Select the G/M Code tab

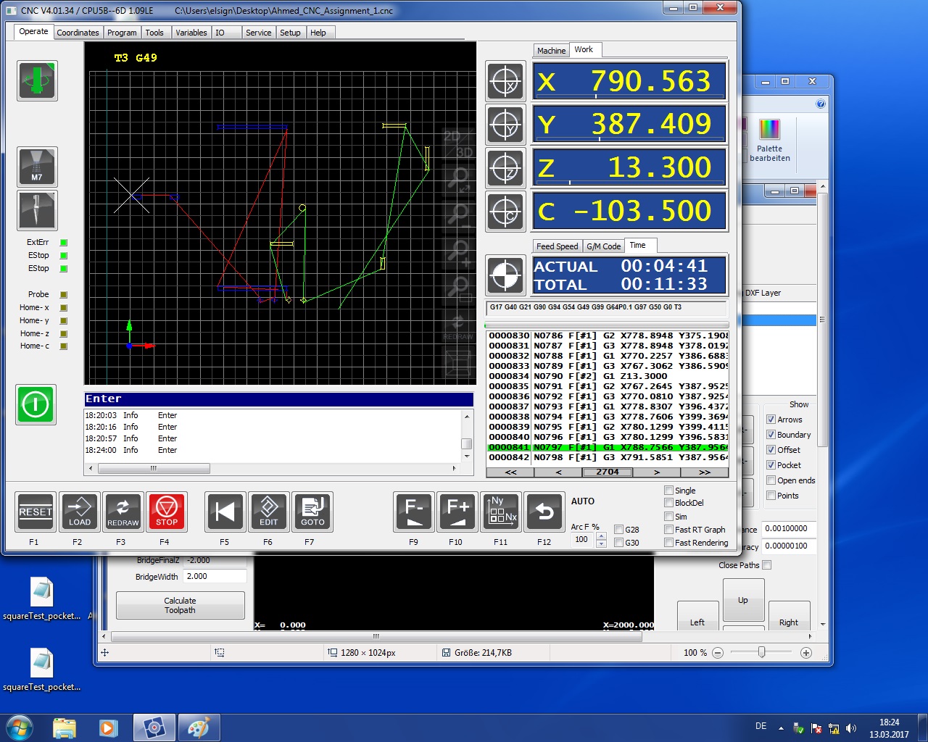point(604,246)
